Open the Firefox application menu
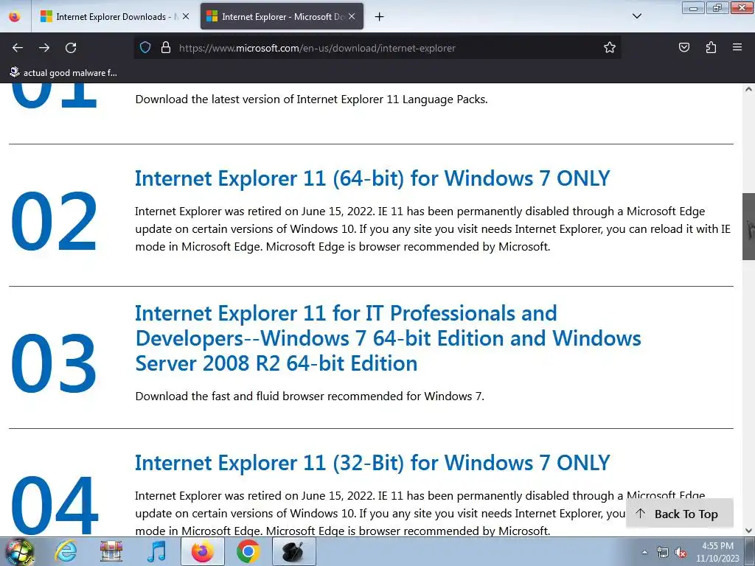This screenshot has height=566, width=755. click(737, 48)
